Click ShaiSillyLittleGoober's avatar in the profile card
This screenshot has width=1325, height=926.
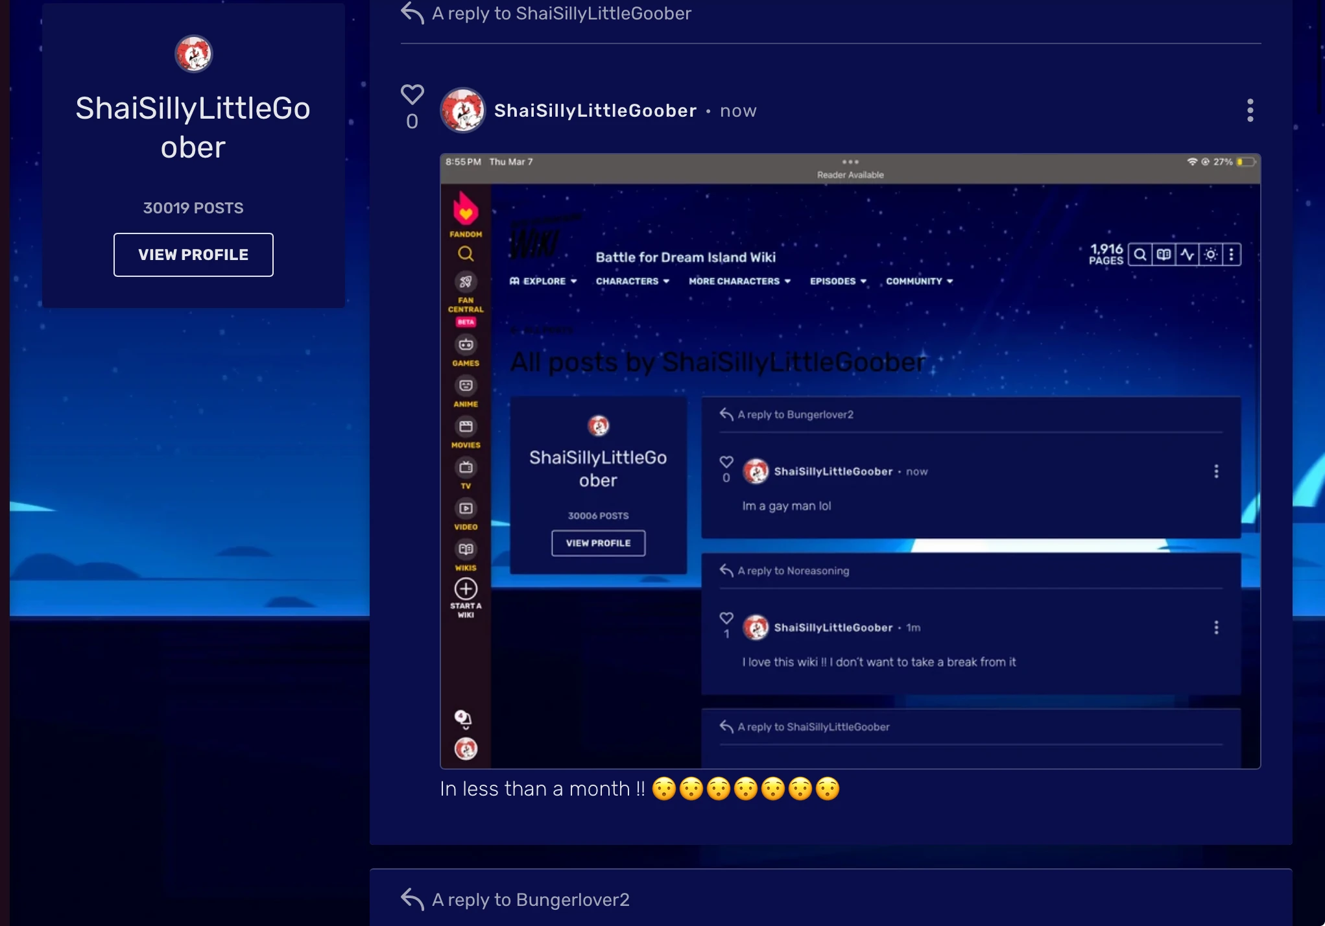[x=193, y=54]
